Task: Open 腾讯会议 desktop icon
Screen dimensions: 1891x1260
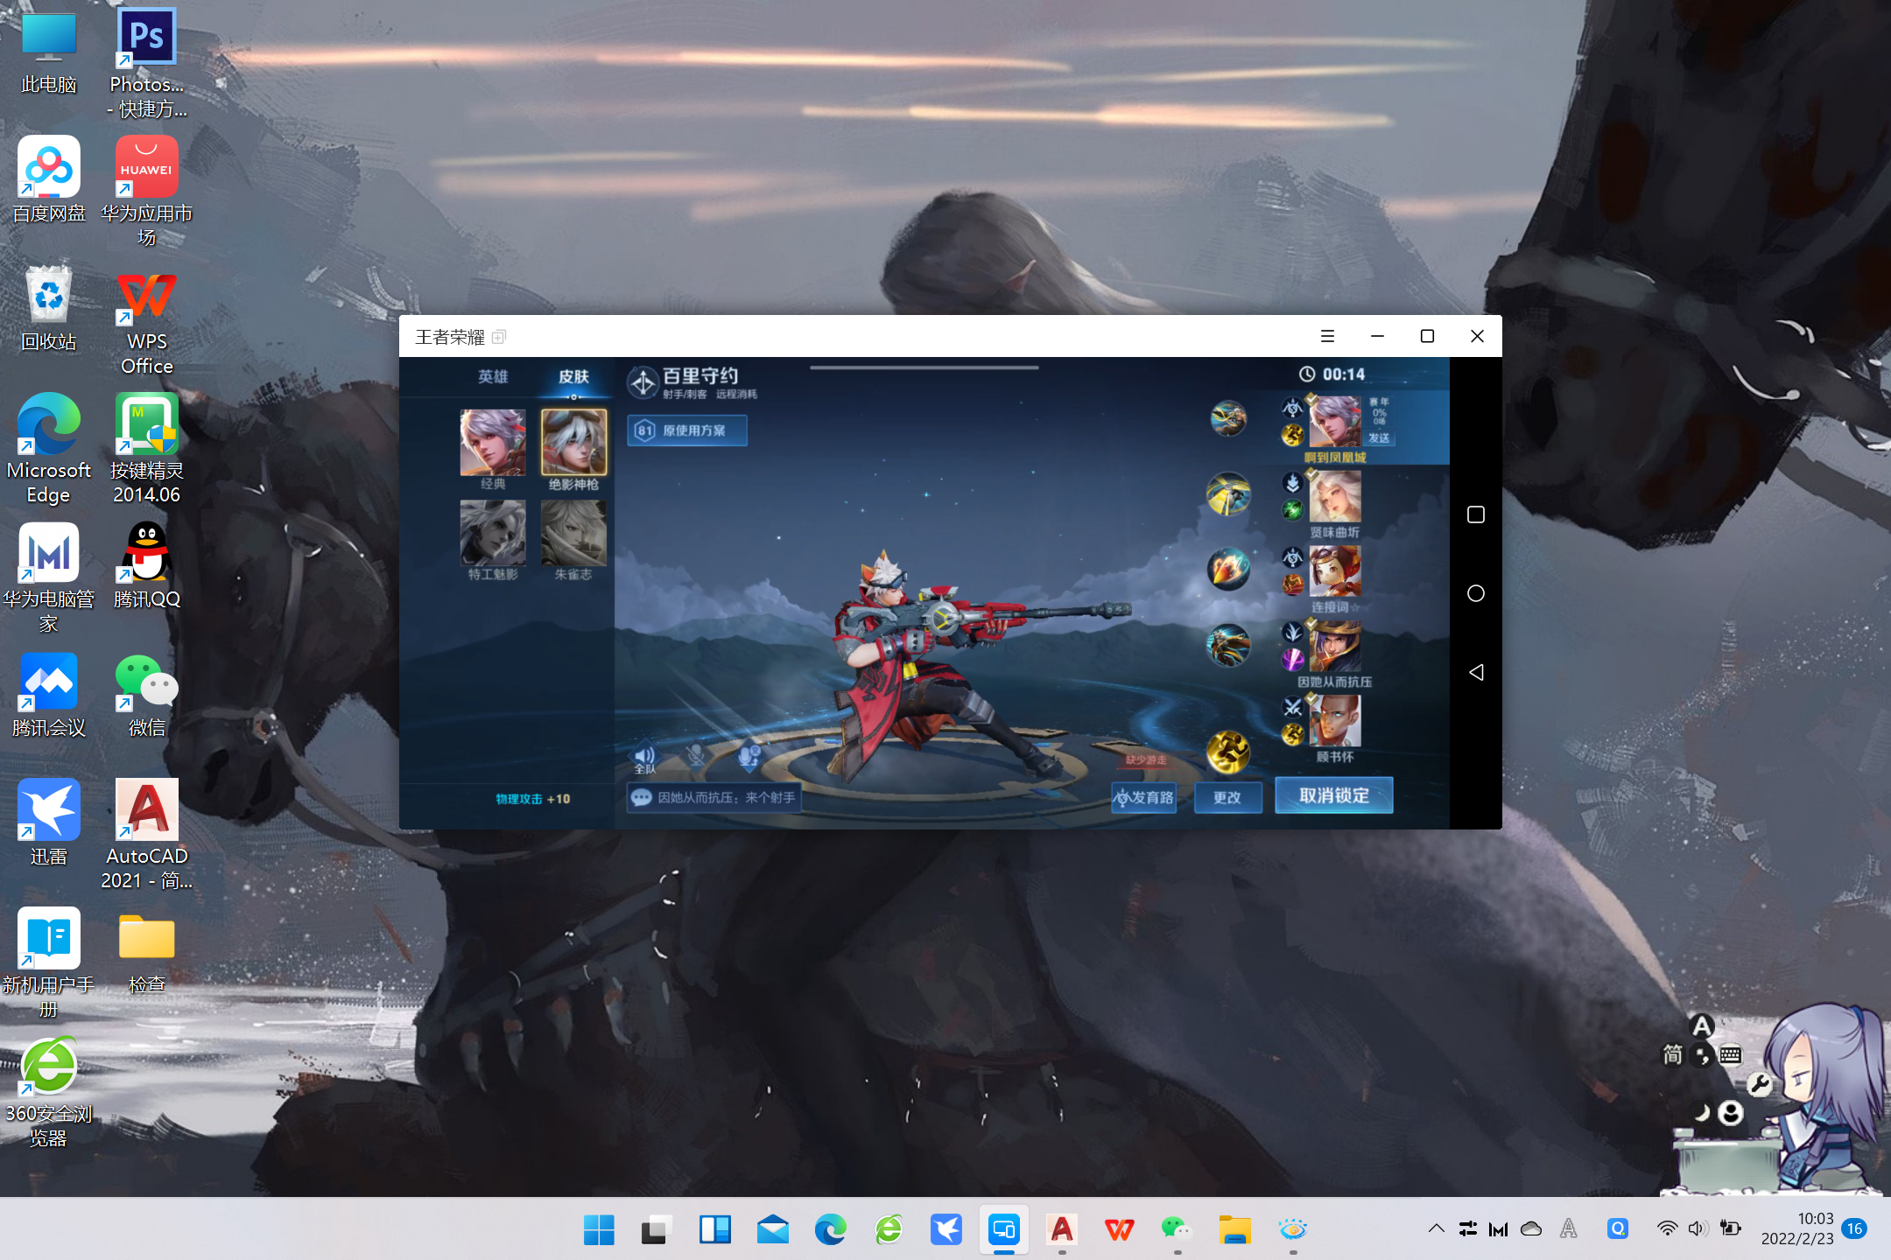Action: 49,695
